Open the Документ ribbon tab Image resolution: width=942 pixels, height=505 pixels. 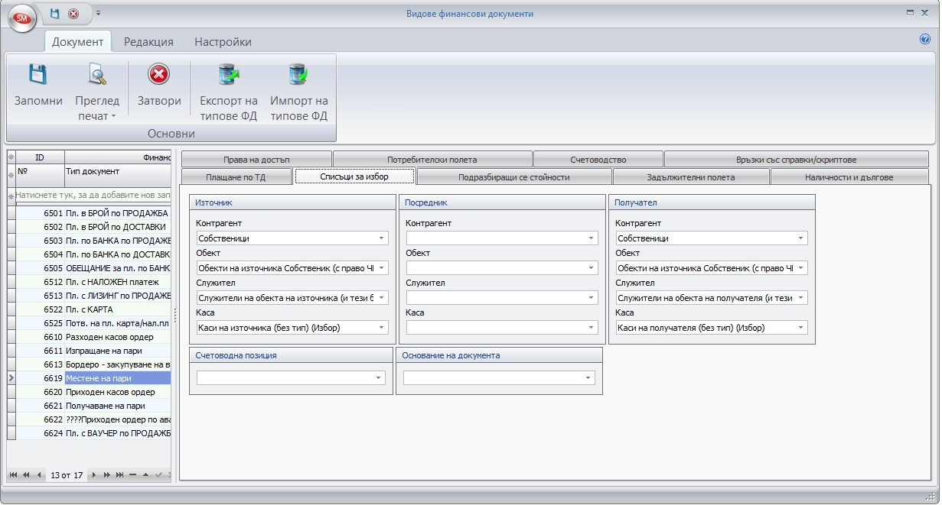78,42
